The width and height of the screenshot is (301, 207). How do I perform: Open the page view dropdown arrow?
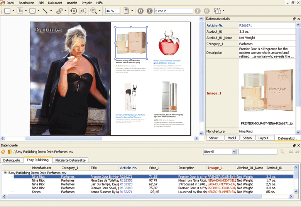[132, 11]
